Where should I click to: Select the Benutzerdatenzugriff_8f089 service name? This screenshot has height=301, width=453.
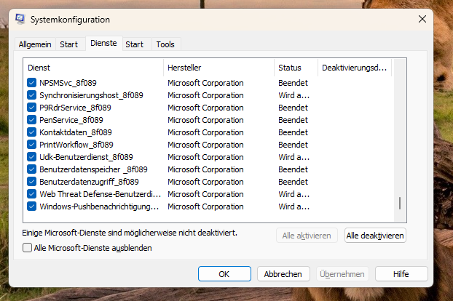[89, 182]
